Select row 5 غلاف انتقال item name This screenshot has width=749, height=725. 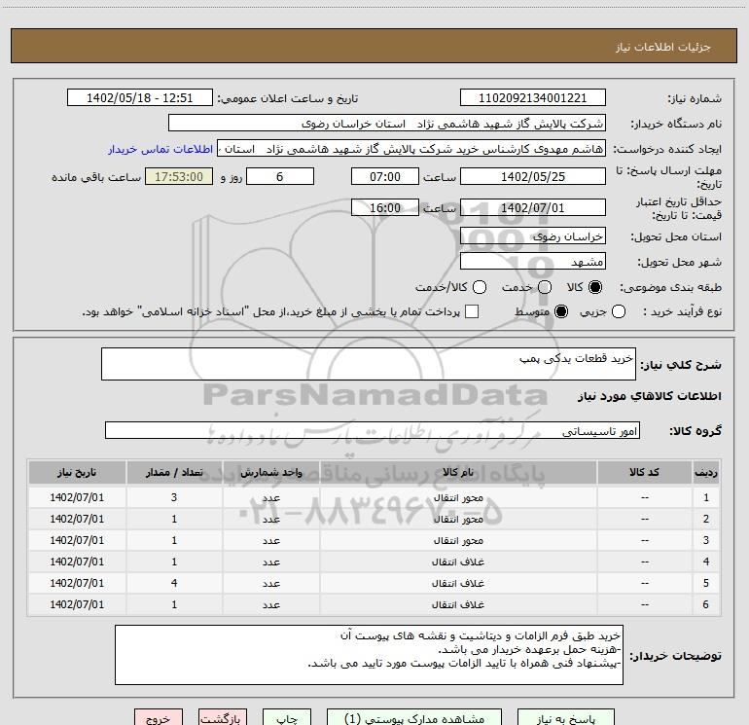tap(458, 584)
